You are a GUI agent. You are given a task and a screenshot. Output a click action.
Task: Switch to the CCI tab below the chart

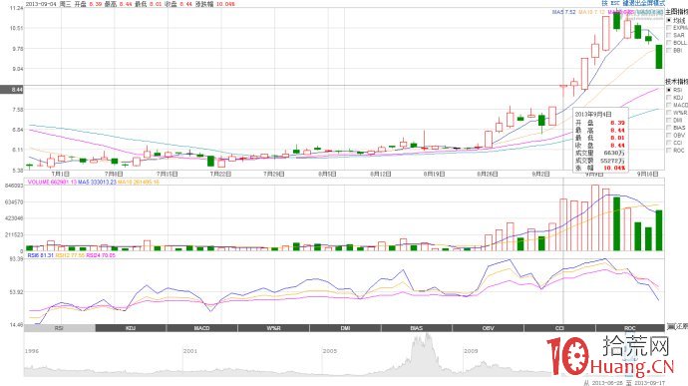(x=559, y=328)
